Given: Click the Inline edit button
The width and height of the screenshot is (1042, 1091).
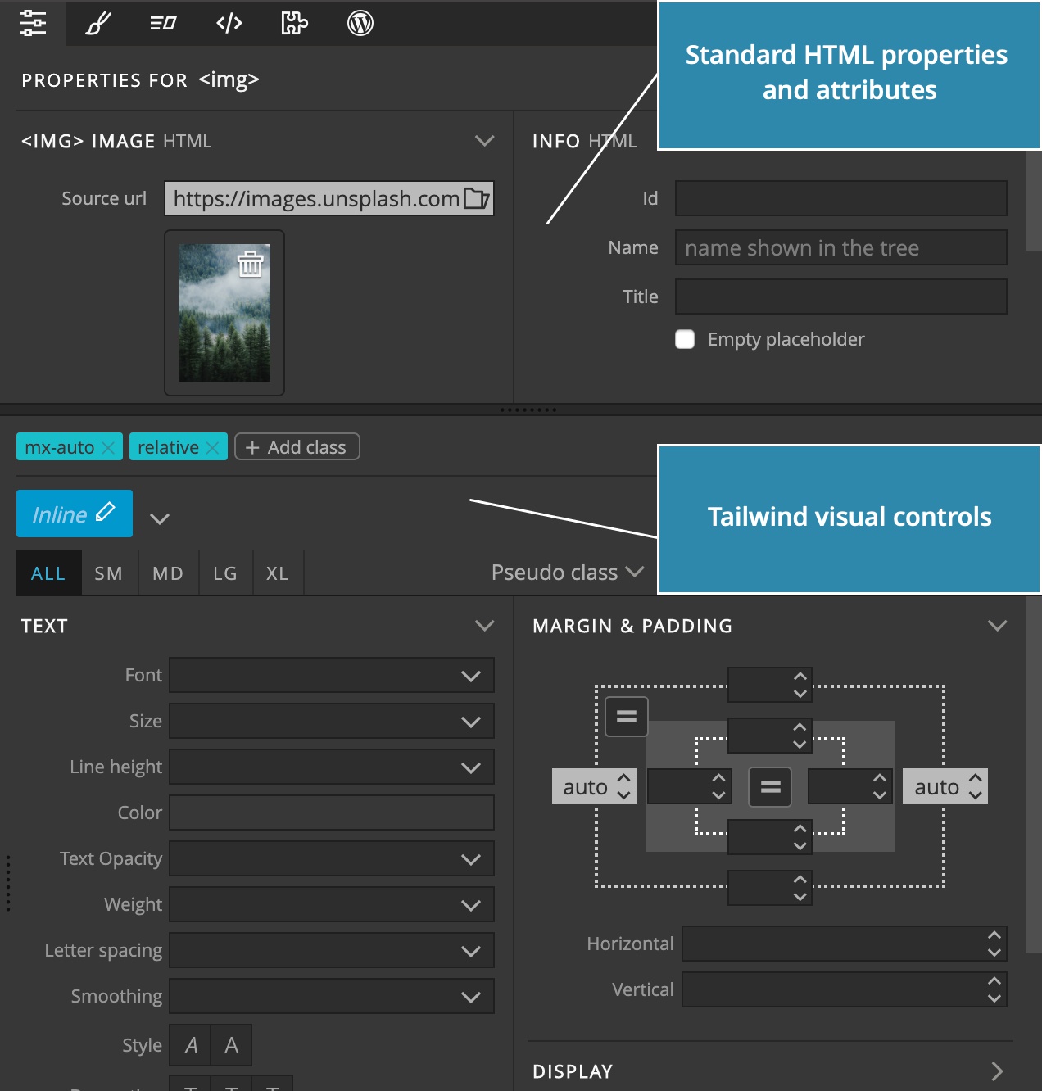Looking at the screenshot, I should tap(75, 514).
